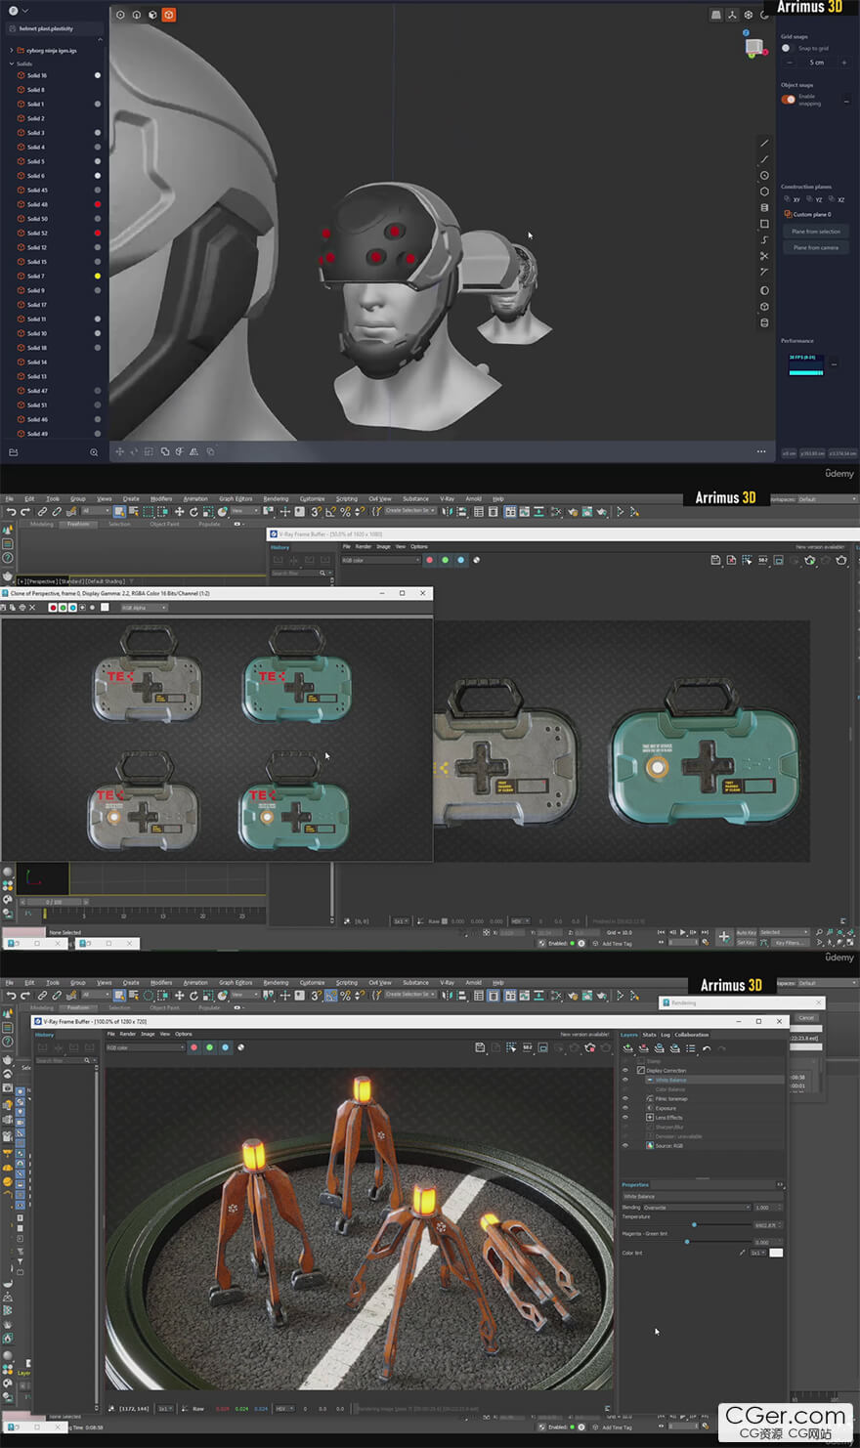Image resolution: width=860 pixels, height=1448 pixels.
Task: Increase grid snap size with the plus button
Action: coord(844,63)
